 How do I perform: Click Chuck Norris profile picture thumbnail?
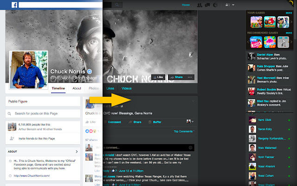(x=29, y=71)
